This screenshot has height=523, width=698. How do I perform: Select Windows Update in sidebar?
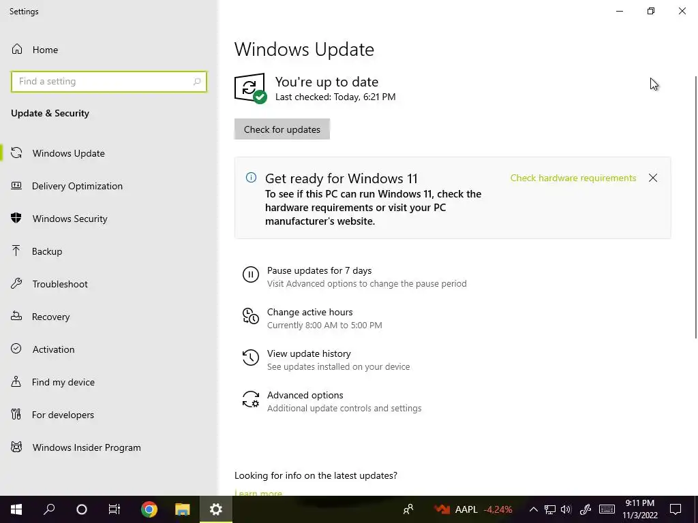click(x=109, y=153)
